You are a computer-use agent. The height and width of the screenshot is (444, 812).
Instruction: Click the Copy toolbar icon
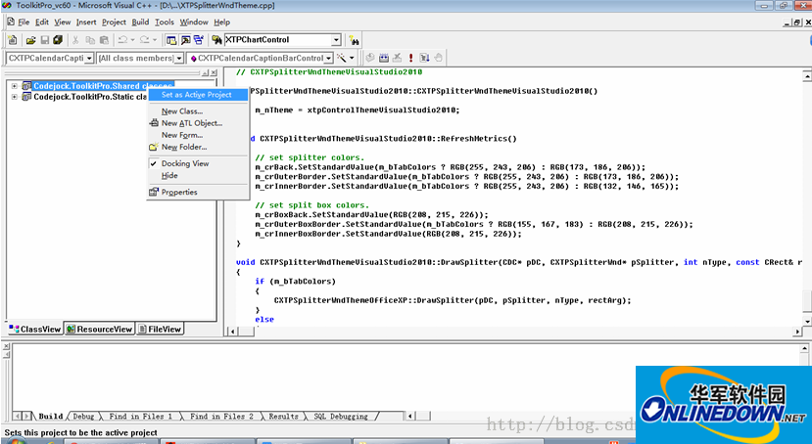coord(90,40)
